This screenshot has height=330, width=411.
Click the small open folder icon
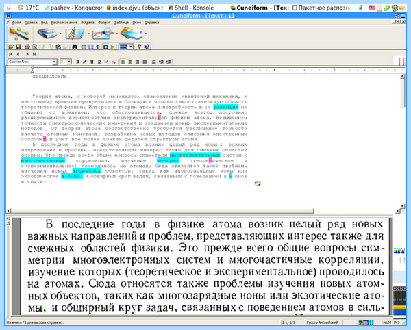click(x=11, y=47)
